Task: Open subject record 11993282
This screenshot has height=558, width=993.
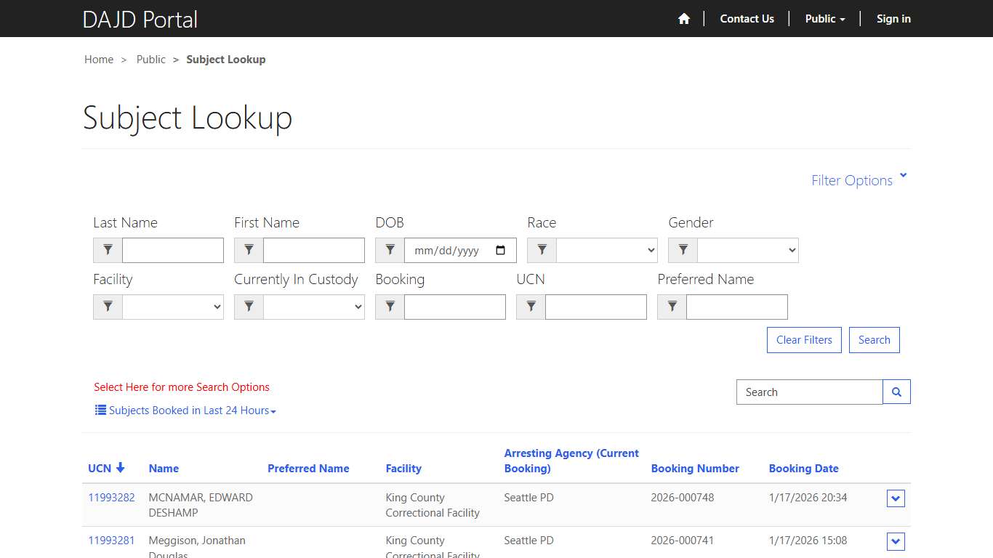Action: click(110, 497)
